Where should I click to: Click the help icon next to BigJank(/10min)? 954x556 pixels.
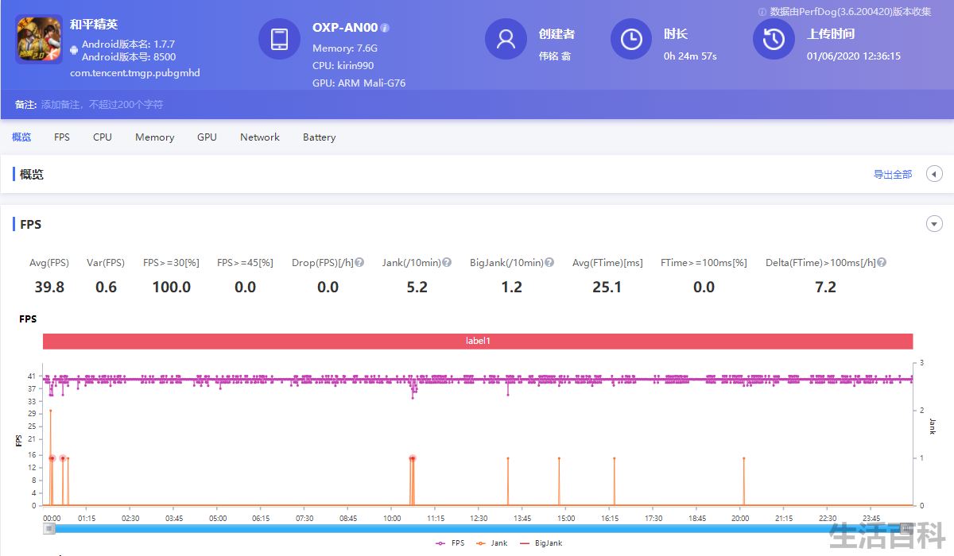click(x=549, y=262)
